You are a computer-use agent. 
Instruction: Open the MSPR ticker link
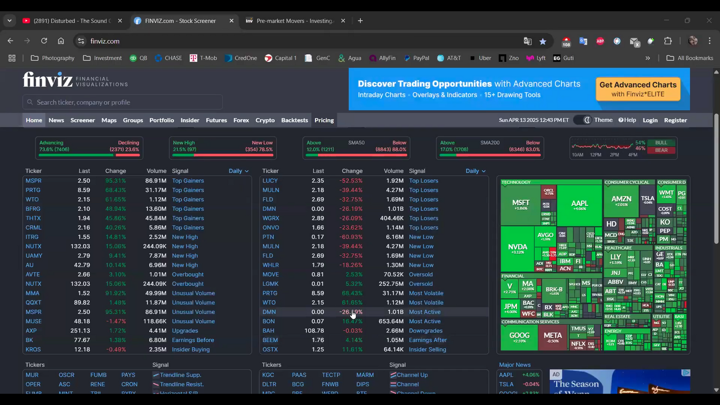[33, 180]
